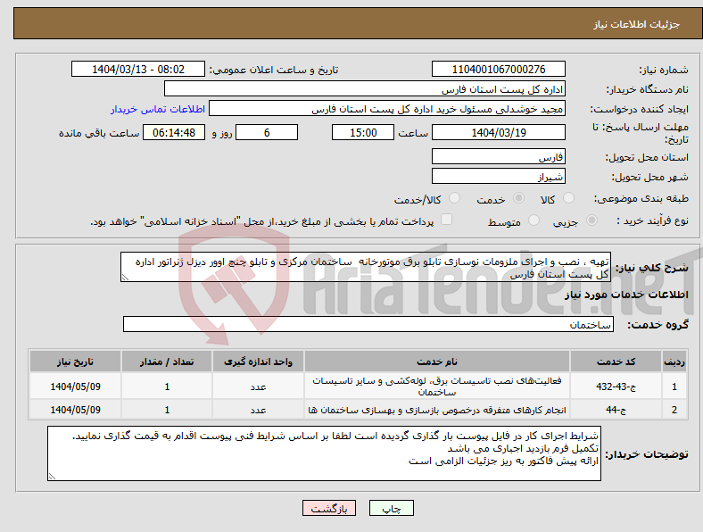The height and width of the screenshot is (532, 703).
Task: Click the 1404/05/09 date in row 1
Action: click(75, 387)
